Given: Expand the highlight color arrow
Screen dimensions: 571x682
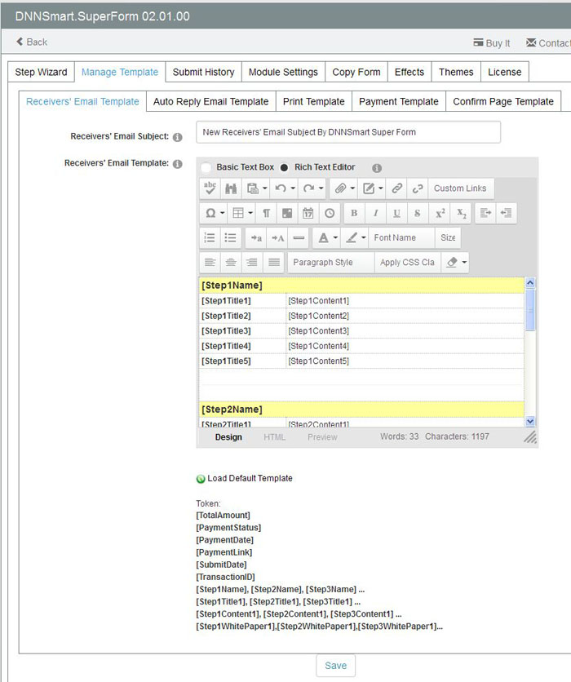Looking at the screenshot, I should point(364,238).
